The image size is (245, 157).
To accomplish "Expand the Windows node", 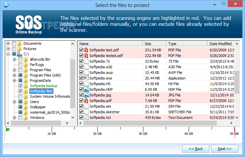I will click(x=14, y=118).
